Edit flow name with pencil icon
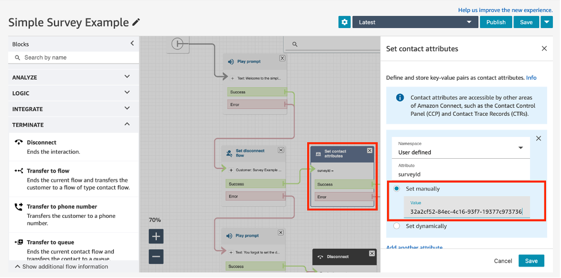 click(x=136, y=22)
